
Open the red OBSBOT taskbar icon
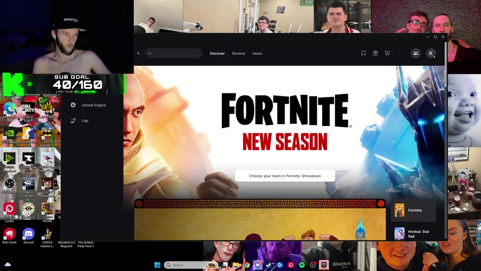click(291, 265)
